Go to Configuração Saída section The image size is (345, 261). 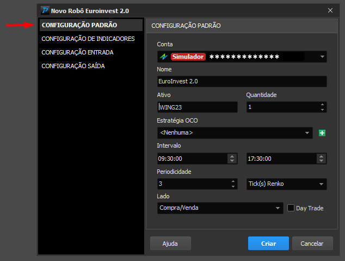tap(73, 66)
